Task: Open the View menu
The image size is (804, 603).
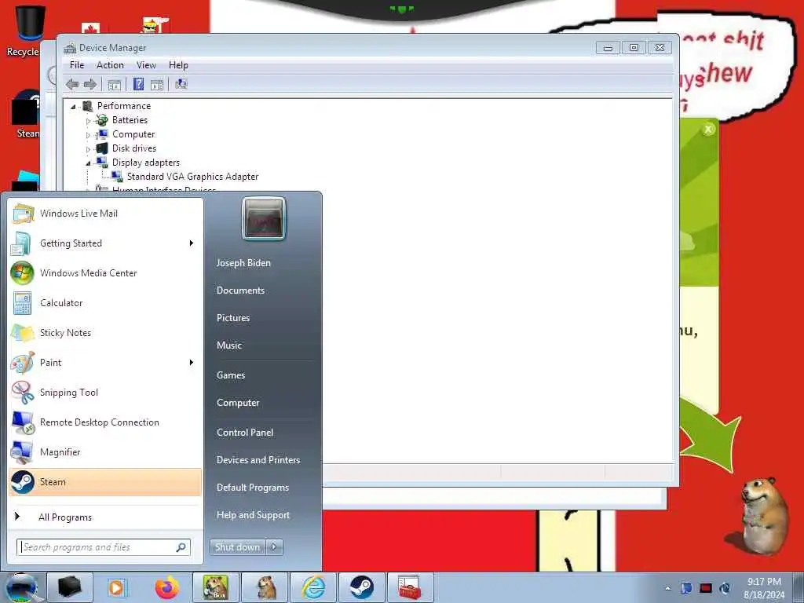Action: (x=146, y=65)
